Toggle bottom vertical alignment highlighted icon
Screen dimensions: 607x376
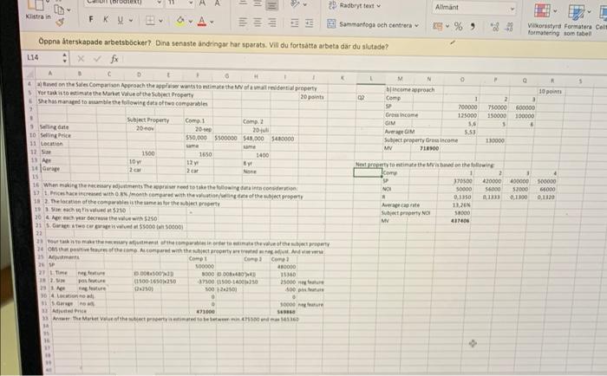pyautogui.click(x=272, y=4)
